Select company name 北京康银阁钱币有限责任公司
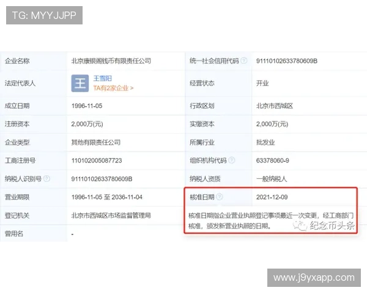Screen dimensions: 367x293 [x=111, y=61]
